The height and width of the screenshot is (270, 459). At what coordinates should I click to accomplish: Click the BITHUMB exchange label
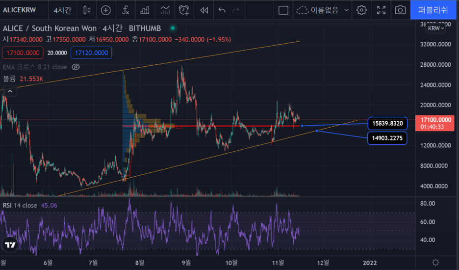point(145,28)
